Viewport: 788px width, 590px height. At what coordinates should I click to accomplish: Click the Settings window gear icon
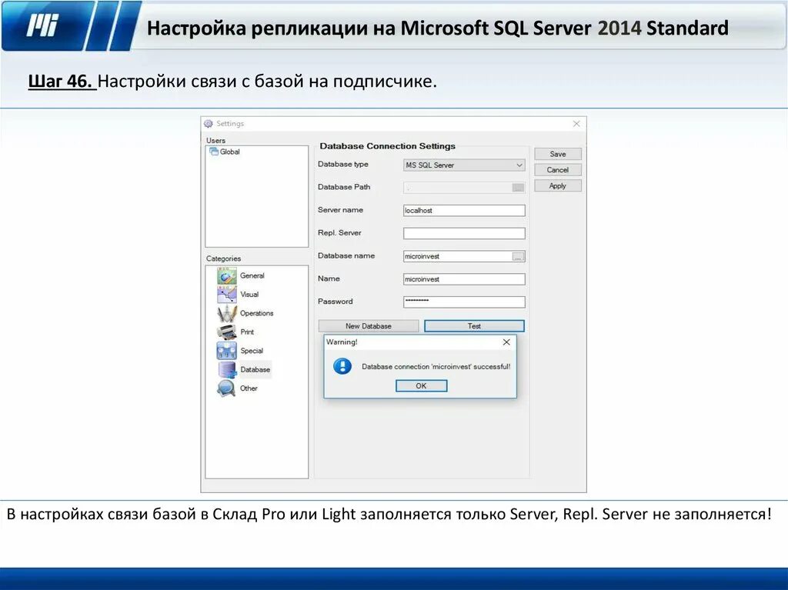(209, 124)
